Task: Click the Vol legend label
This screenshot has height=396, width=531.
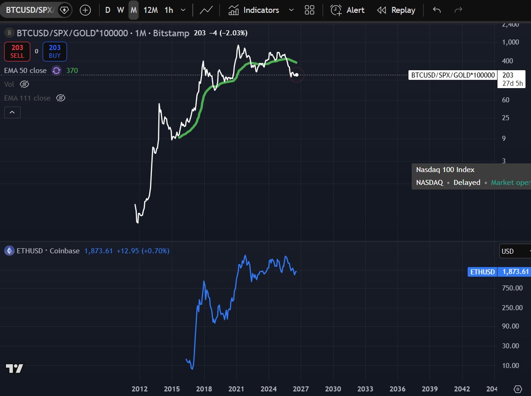Action: pyautogui.click(x=9, y=84)
